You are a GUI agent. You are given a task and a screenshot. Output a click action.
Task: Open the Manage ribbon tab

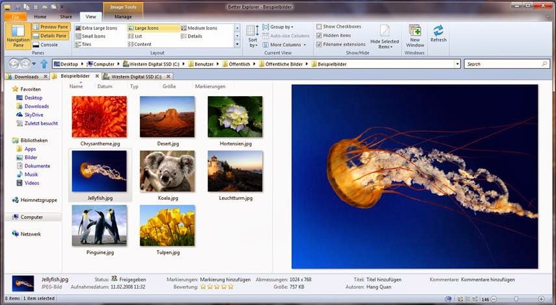[x=123, y=17]
